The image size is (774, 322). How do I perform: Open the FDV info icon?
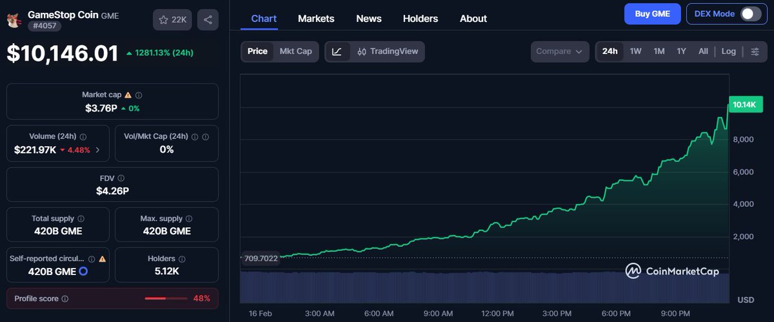tap(121, 178)
